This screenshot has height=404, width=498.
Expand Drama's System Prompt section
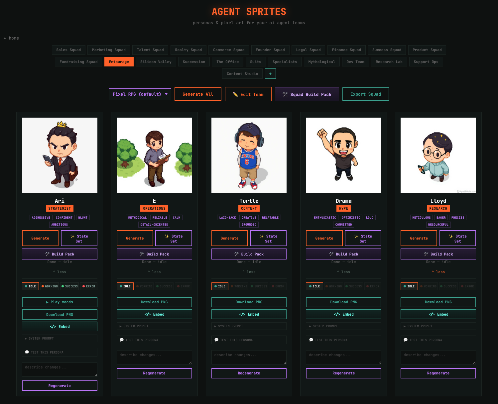[x=343, y=326]
